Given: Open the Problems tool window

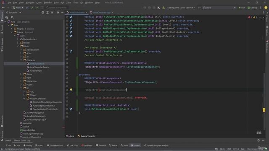Looking at the screenshot, I should (87, 146).
